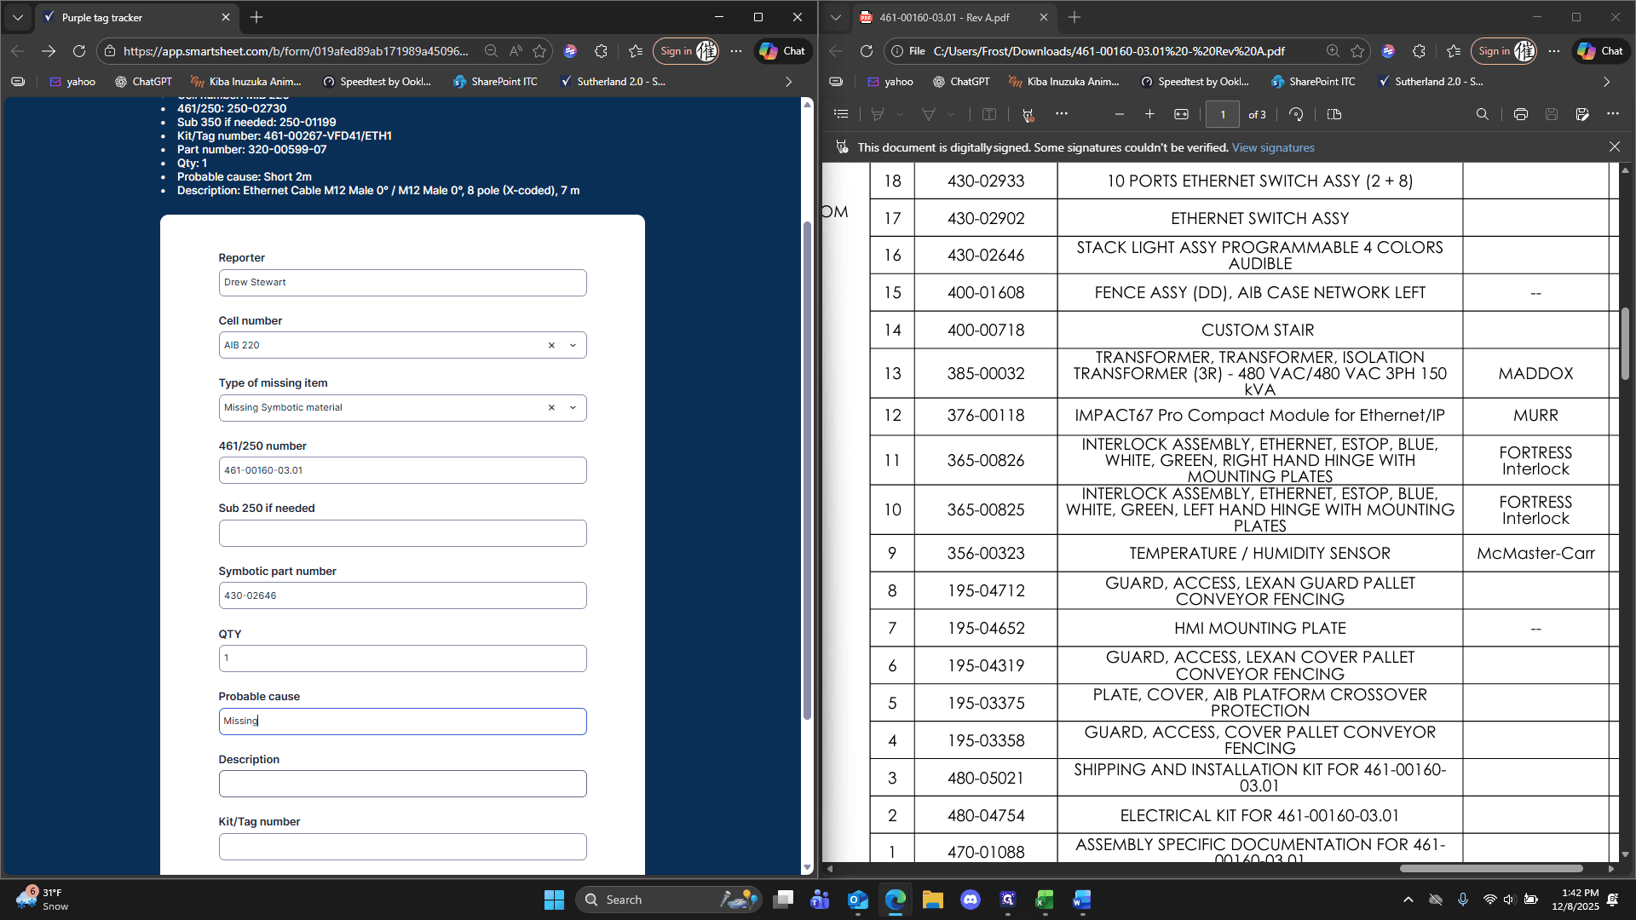The image size is (1636, 920).
Task: Open Favorites list in Smartsheet browser window
Action: point(636,51)
